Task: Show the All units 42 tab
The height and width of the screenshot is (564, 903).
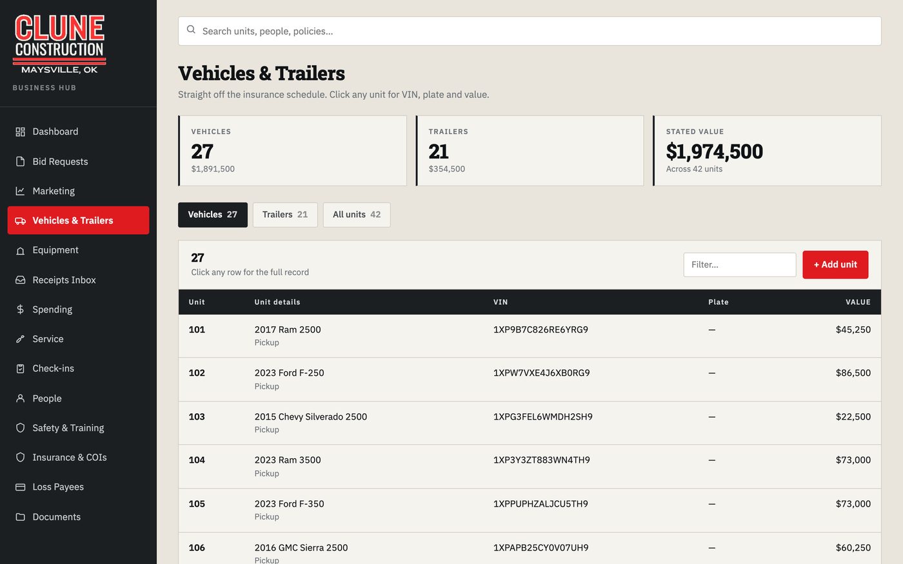Action: (x=357, y=215)
